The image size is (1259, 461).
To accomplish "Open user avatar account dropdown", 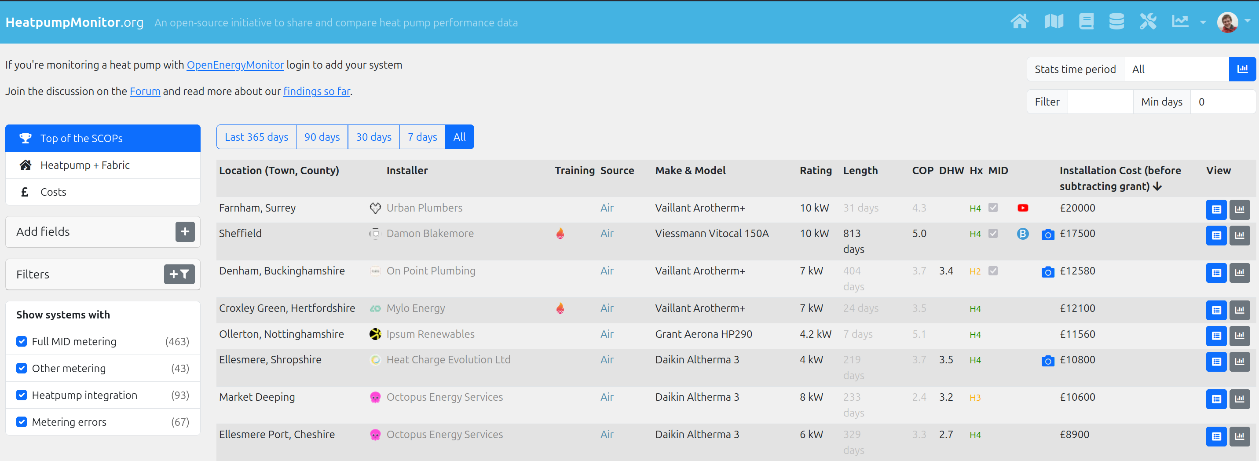I will (x=1233, y=22).
